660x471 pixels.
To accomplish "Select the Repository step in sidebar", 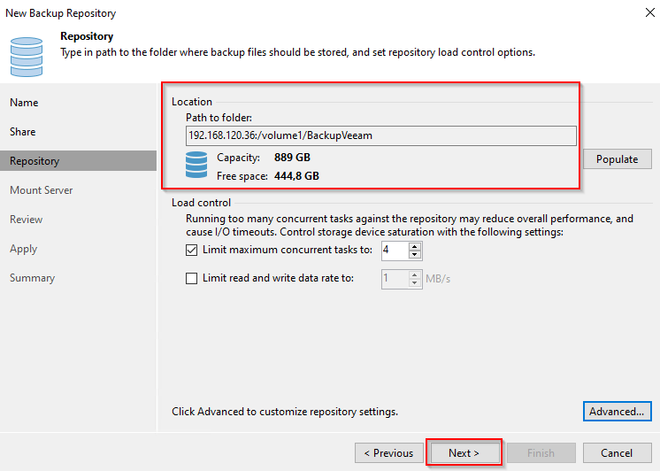I will point(35,161).
